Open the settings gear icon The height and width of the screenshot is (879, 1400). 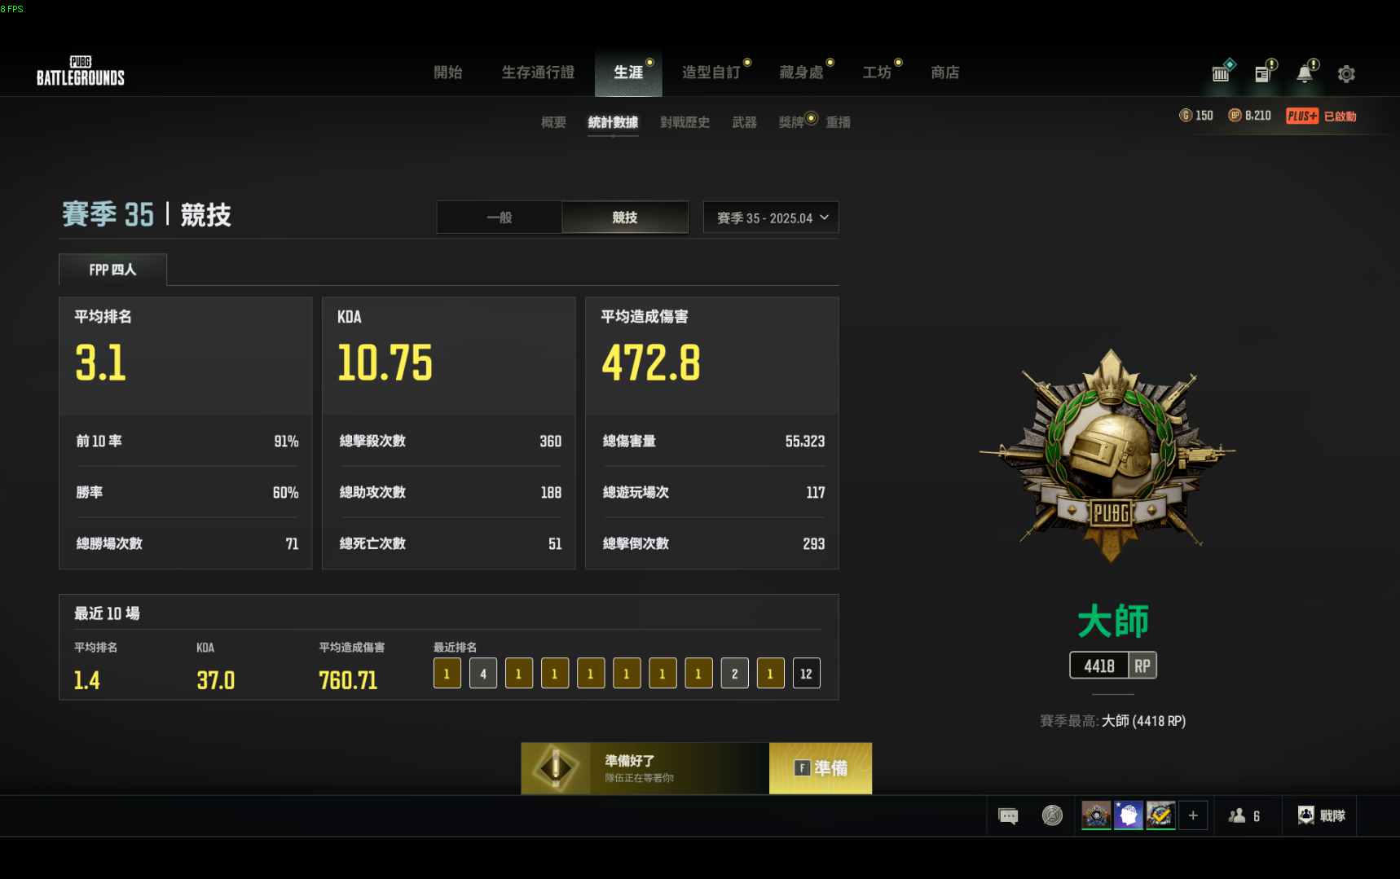pos(1345,74)
